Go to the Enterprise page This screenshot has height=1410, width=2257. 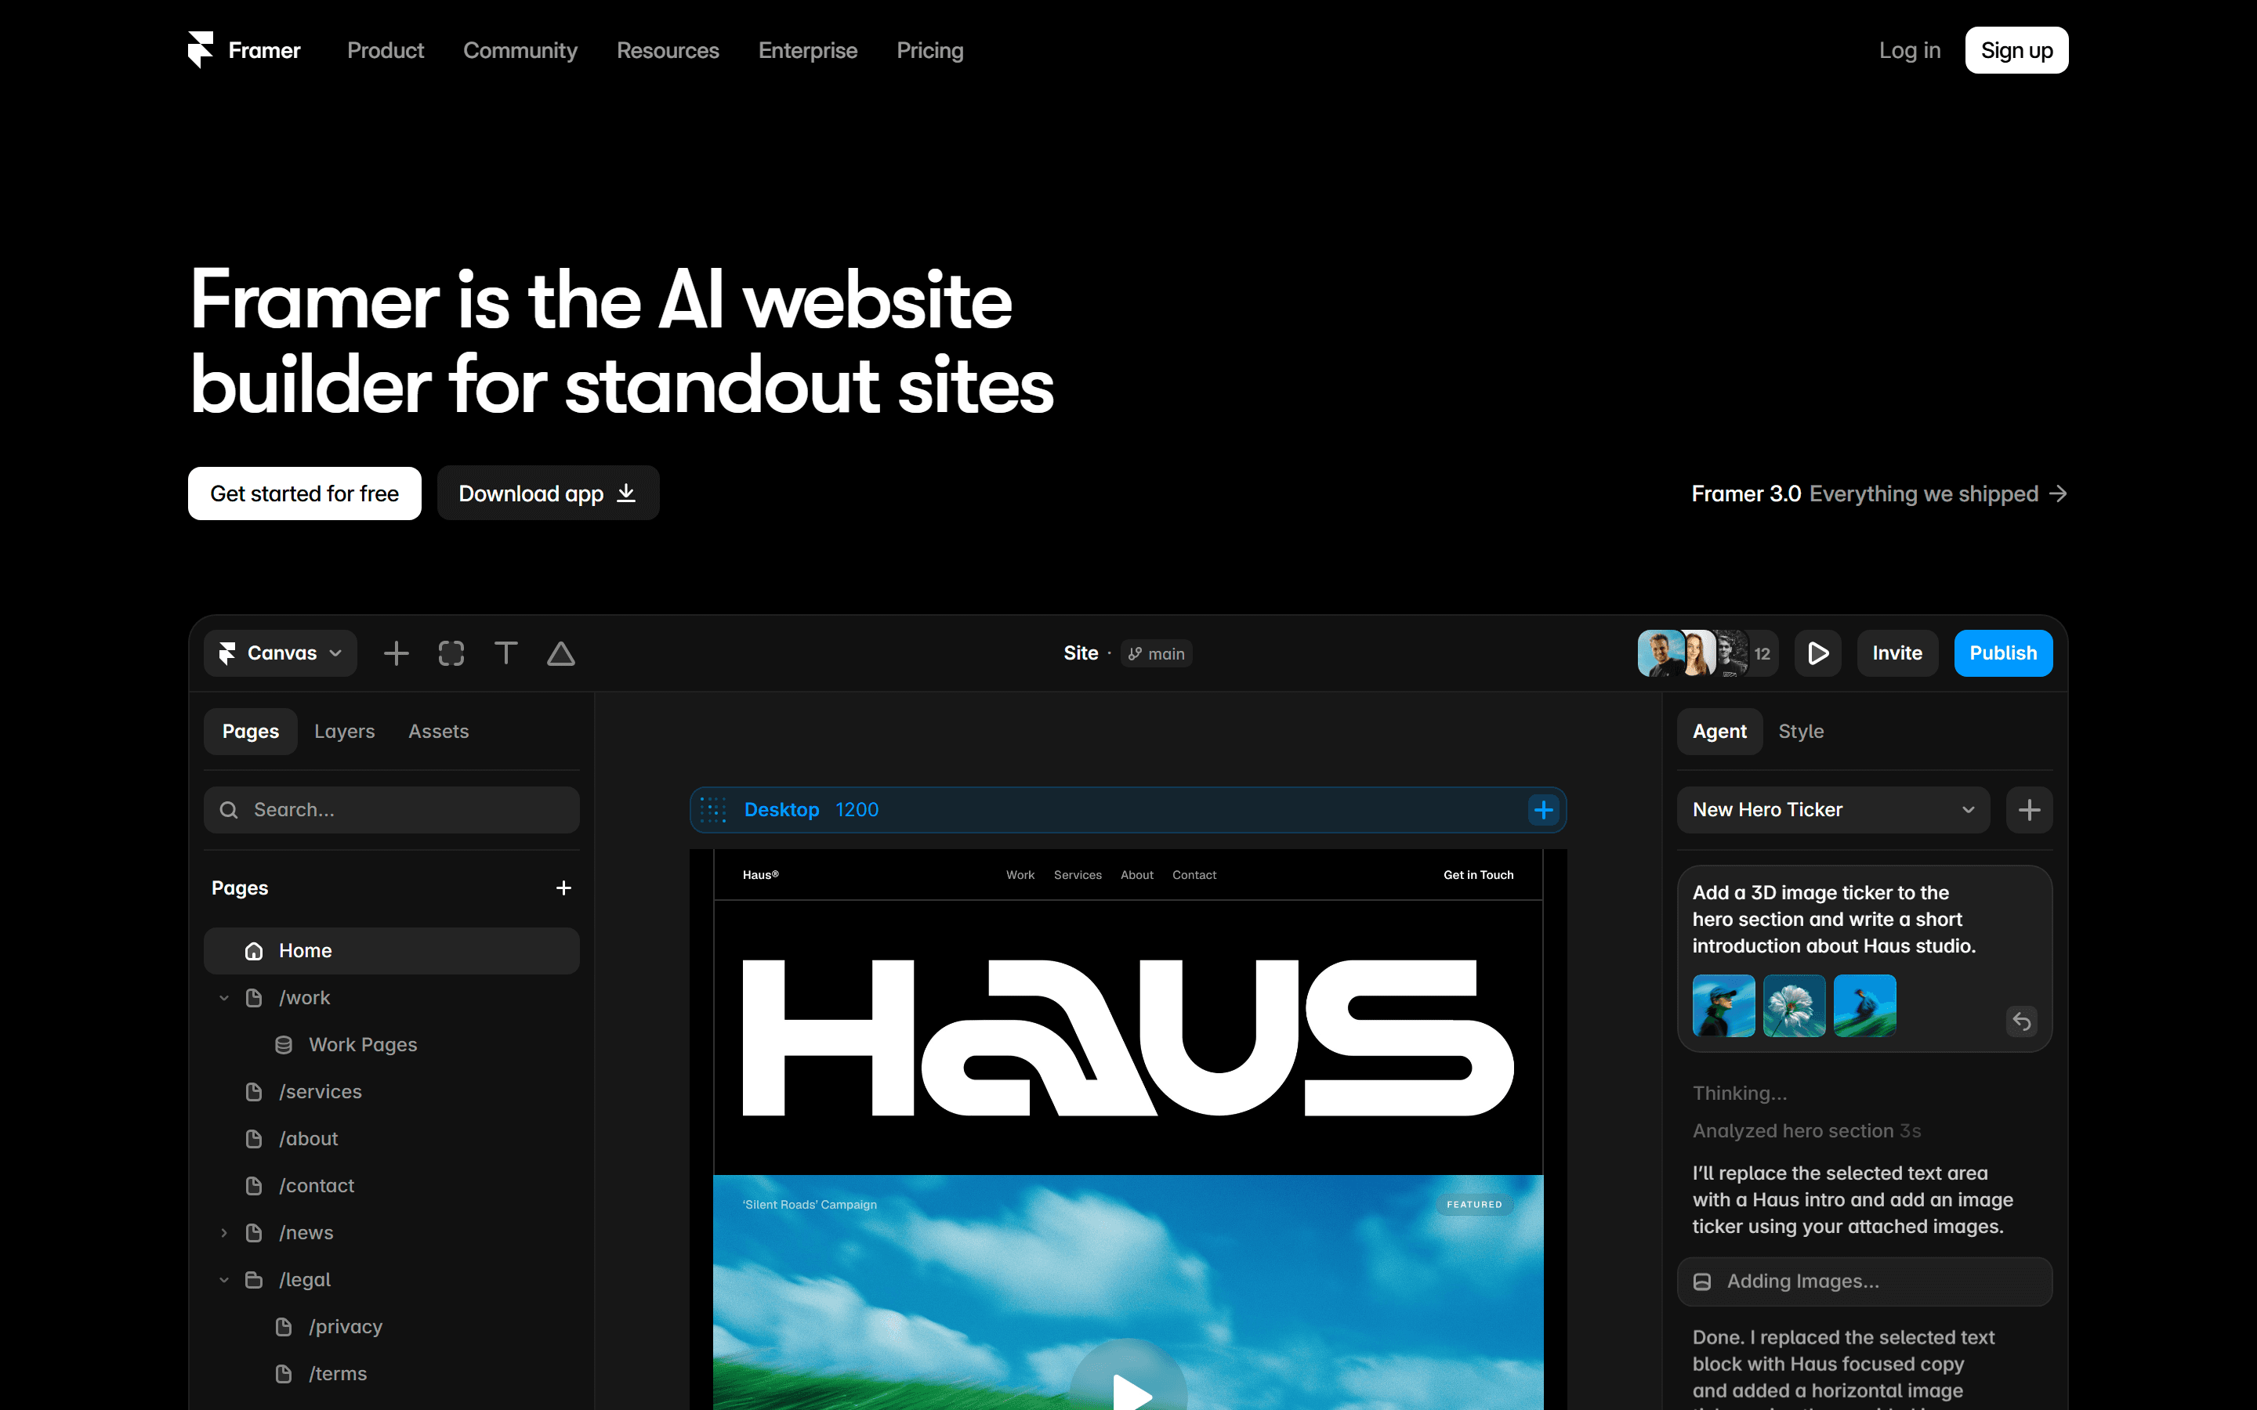pos(808,50)
